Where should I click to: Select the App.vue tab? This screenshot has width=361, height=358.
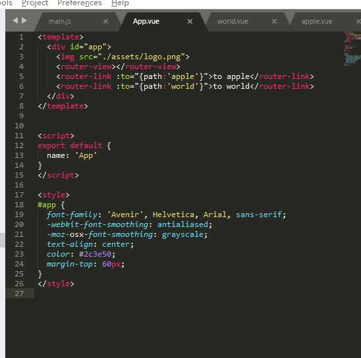click(x=146, y=21)
